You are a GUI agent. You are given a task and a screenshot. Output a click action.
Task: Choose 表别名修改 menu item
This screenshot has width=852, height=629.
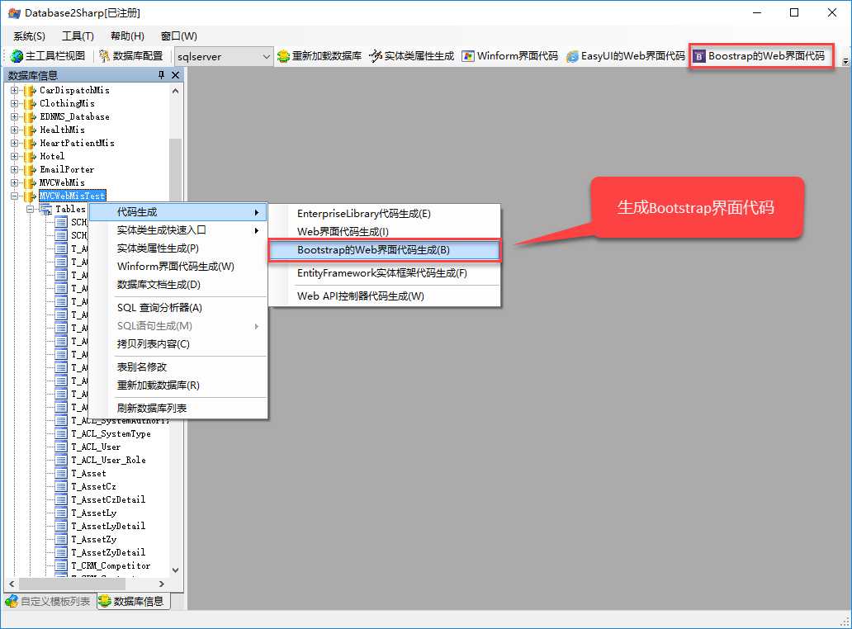pos(178,367)
